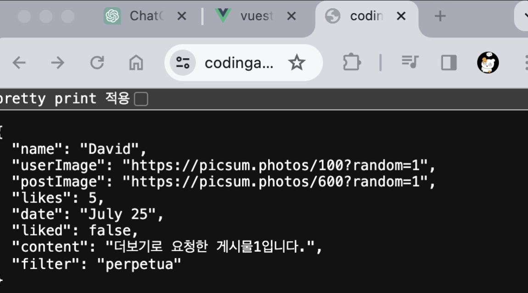Click the globe favicon on the codin tab

pyautogui.click(x=332, y=16)
